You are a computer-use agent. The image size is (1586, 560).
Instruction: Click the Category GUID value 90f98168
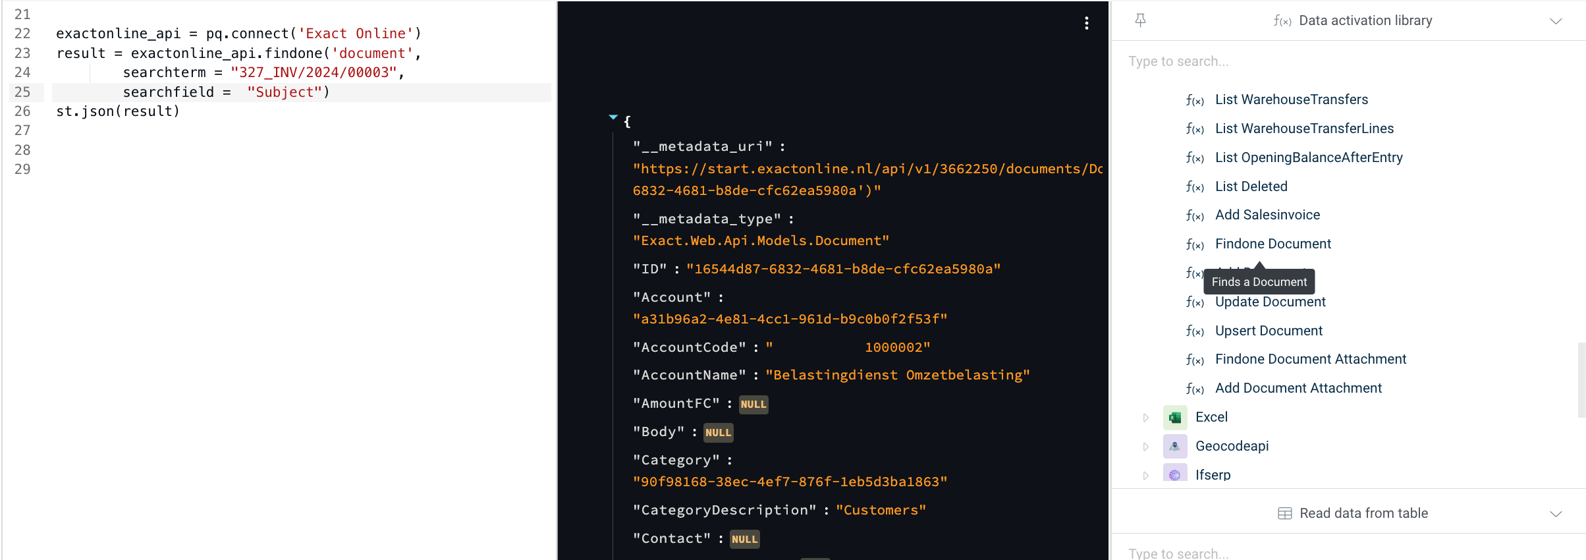point(790,482)
